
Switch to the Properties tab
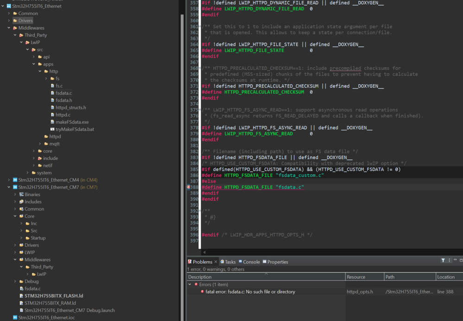277,262
